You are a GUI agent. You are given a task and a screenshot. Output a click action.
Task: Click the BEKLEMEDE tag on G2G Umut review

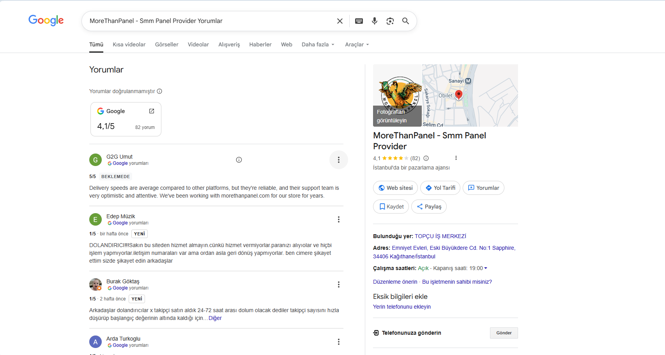(x=115, y=177)
